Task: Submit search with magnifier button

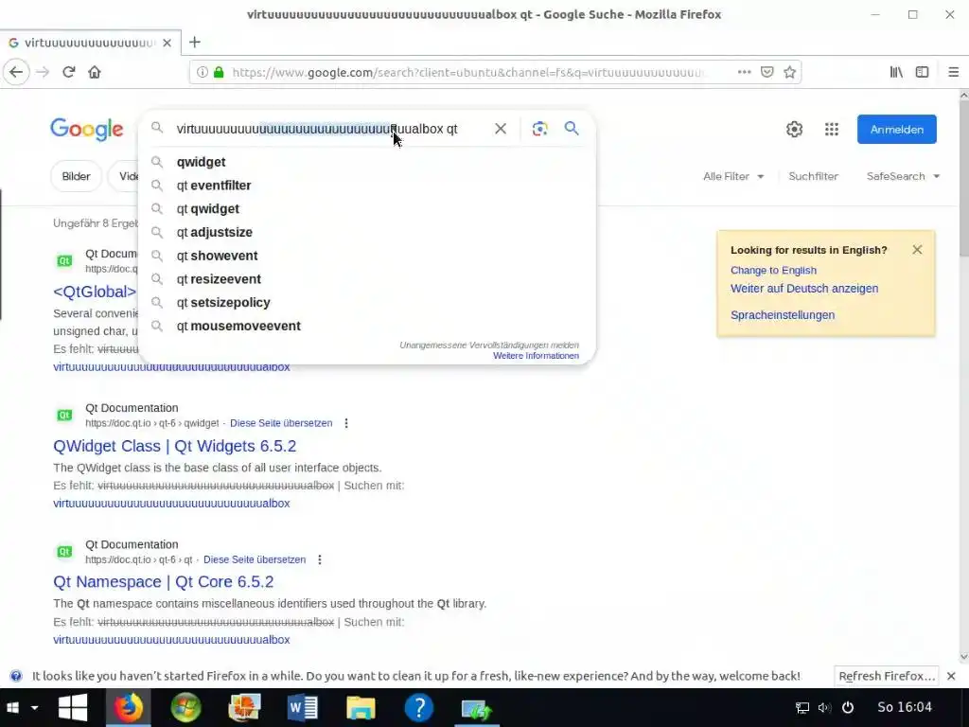Action: [x=572, y=128]
